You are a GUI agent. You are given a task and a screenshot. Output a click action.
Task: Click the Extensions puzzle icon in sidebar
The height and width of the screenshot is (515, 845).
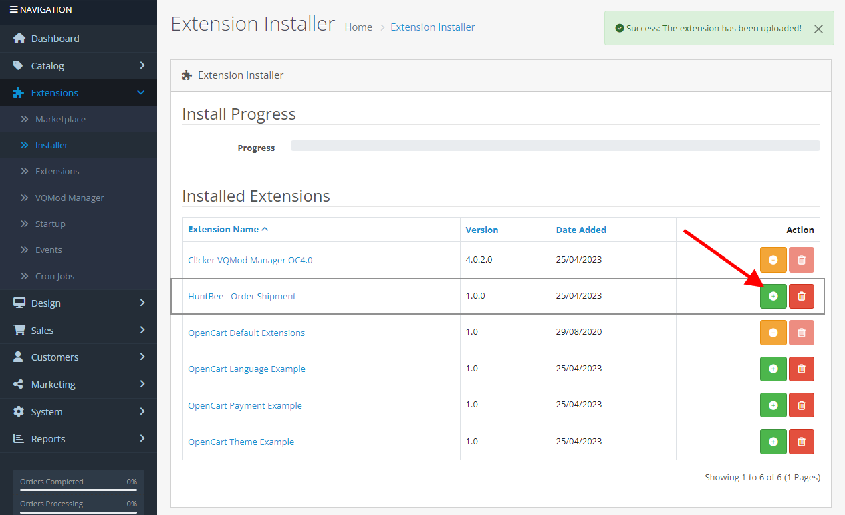point(19,92)
